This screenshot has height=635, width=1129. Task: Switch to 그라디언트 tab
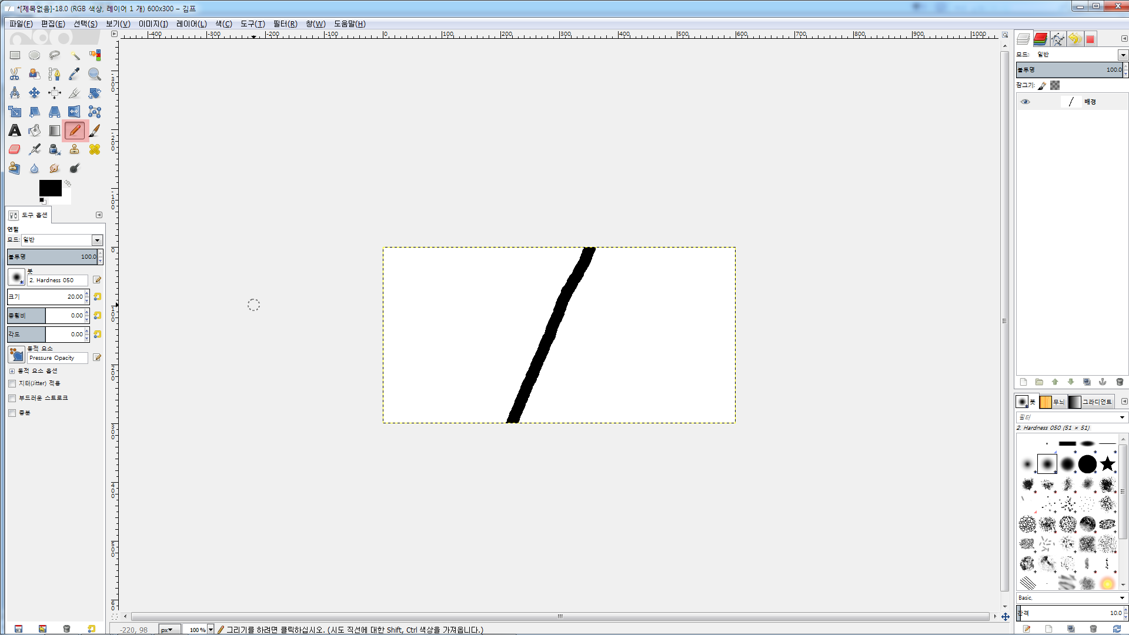pyautogui.click(x=1091, y=402)
